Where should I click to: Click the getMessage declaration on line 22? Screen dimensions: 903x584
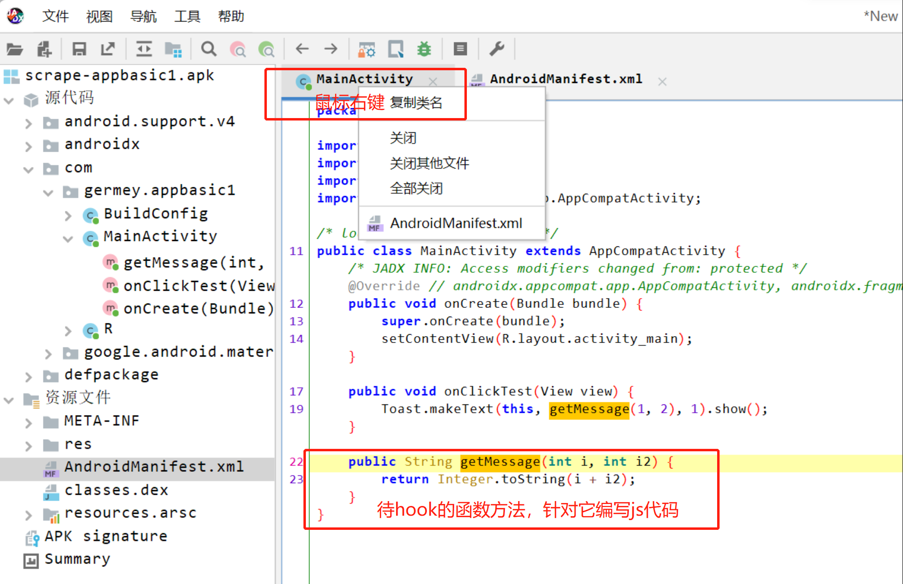pyautogui.click(x=500, y=462)
